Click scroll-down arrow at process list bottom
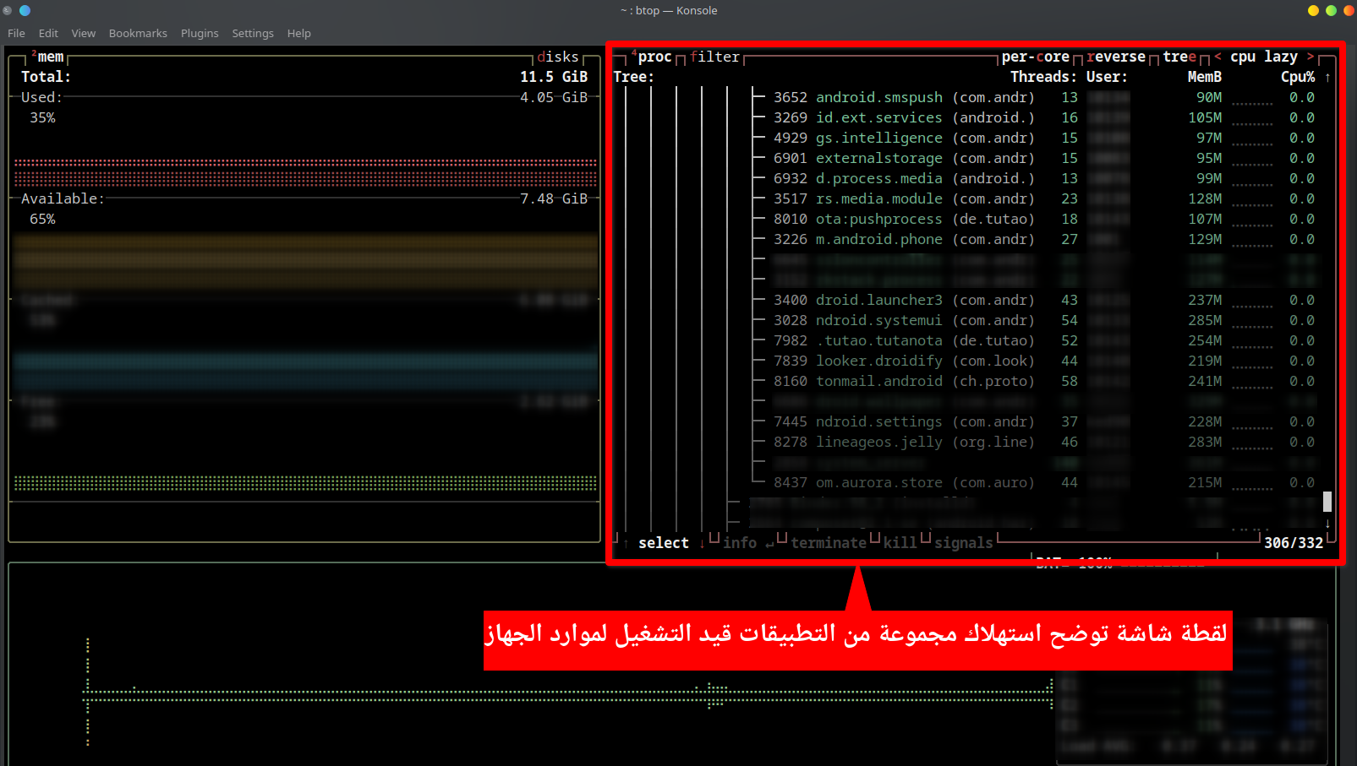This screenshot has width=1357, height=766. (1327, 524)
